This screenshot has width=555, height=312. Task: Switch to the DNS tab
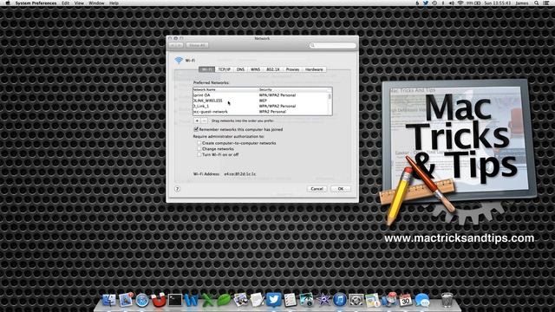click(241, 69)
